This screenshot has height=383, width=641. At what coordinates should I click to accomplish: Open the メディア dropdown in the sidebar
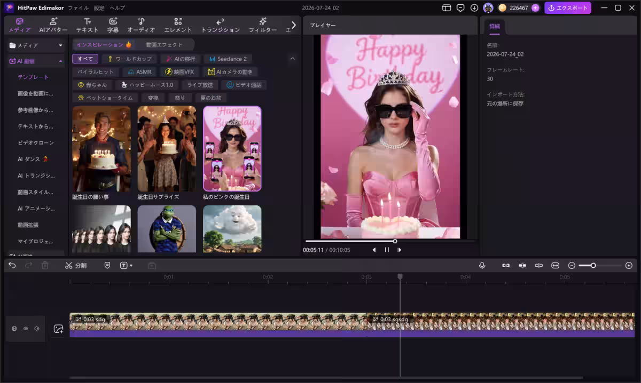click(x=36, y=45)
